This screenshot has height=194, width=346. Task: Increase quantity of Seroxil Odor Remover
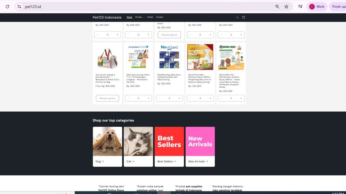pyautogui.click(x=210, y=98)
